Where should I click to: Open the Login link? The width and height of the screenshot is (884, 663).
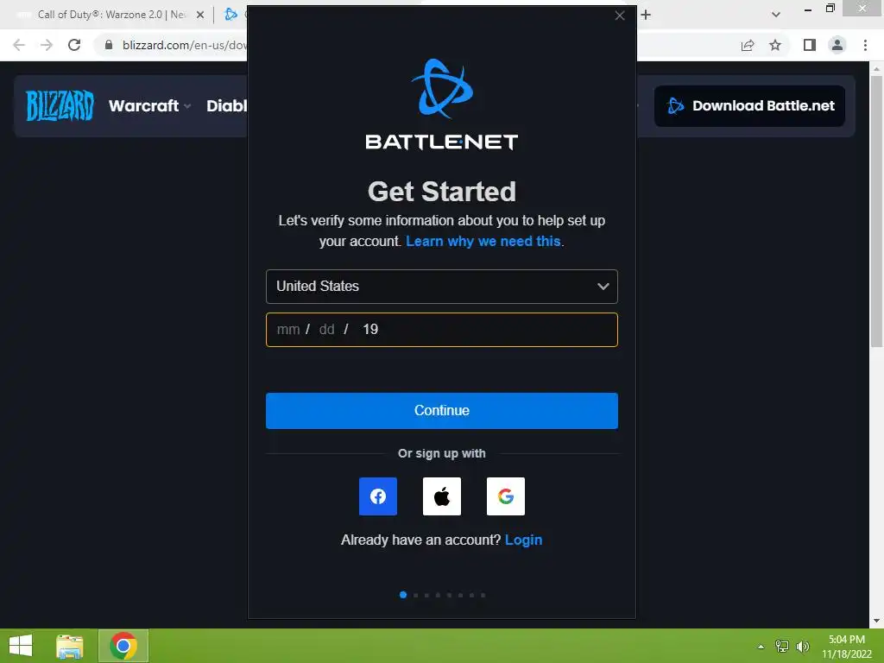(523, 540)
